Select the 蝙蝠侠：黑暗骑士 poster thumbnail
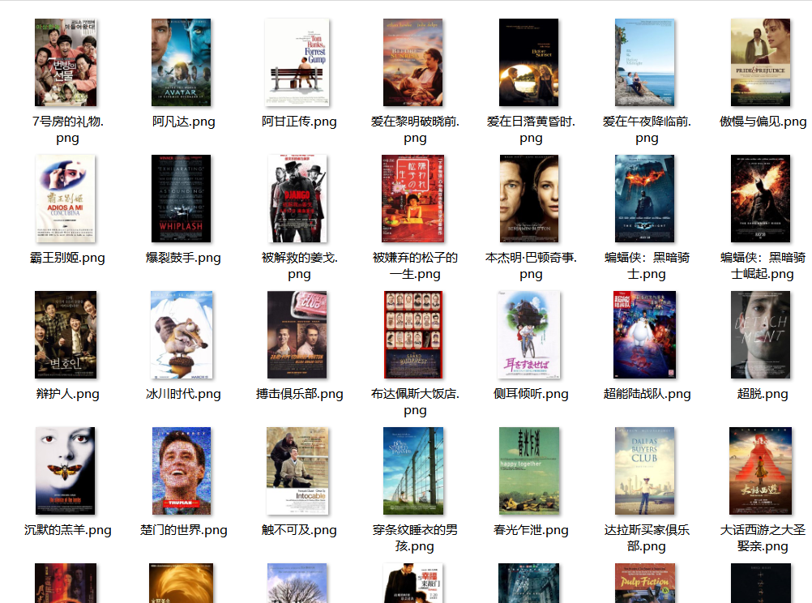The height and width of the screenshot is (603, 812). click(645, 199)
